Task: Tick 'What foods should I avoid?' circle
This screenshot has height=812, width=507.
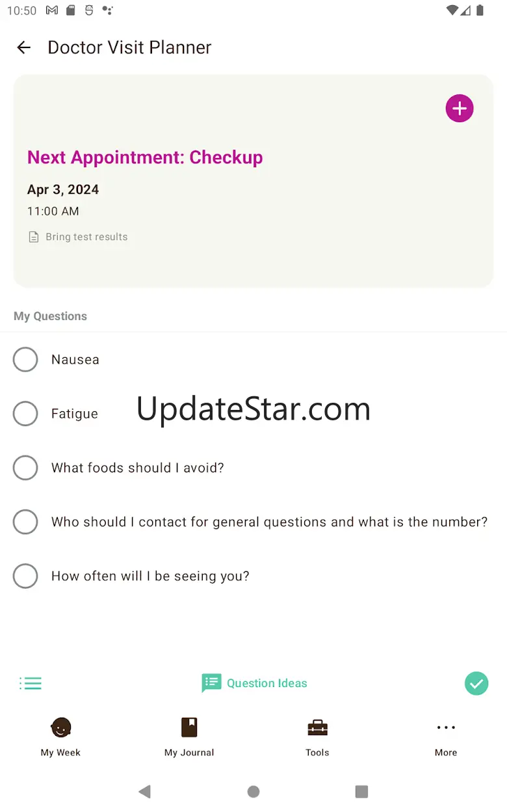Action: click(25, 468)
